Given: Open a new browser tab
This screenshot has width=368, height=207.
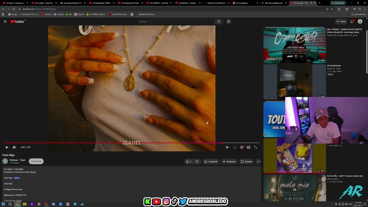Looking at the screenshot, I should (x=319, y=3).
